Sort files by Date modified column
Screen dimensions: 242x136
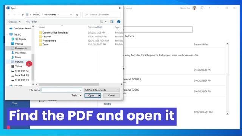click(x=95, y=27)
